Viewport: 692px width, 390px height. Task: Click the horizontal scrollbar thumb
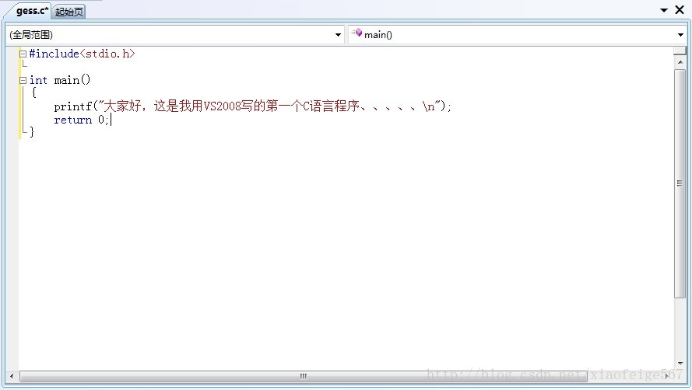pyautogui.click(x=304, y=376)
